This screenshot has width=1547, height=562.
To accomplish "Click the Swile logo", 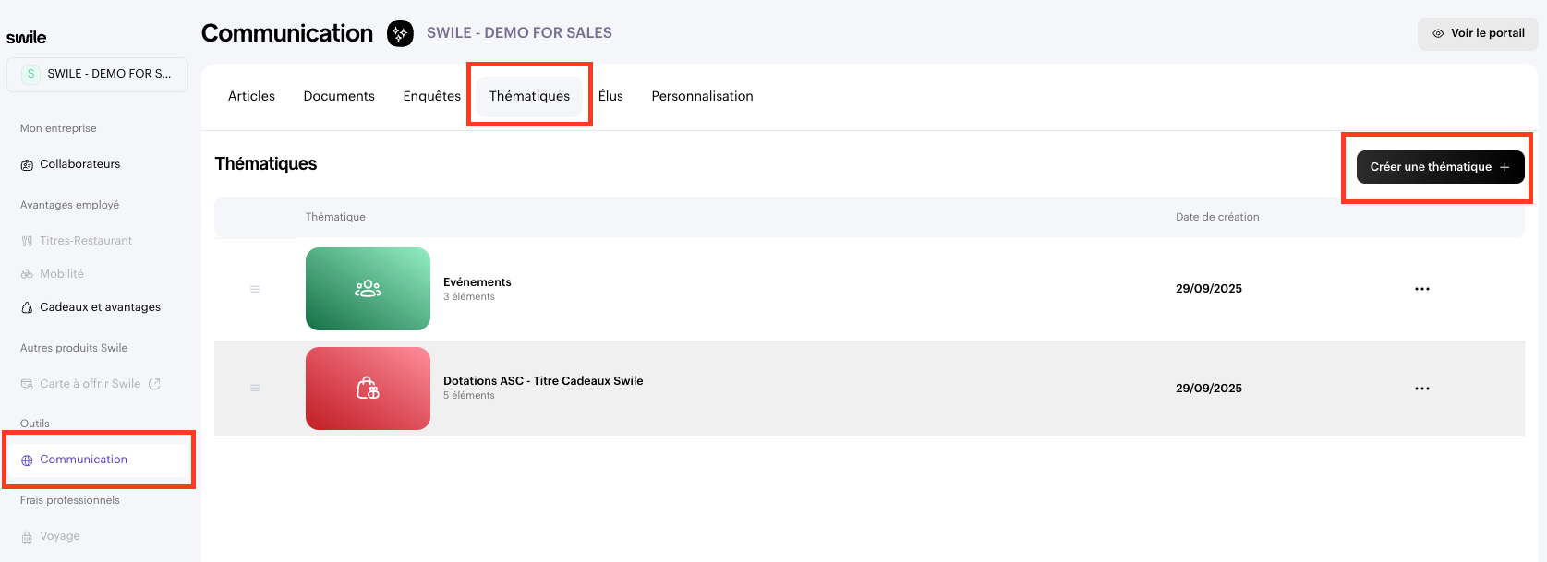I will pyautogui.click(x=26, y=38).
